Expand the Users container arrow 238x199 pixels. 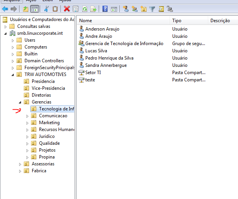click(13, 40)
